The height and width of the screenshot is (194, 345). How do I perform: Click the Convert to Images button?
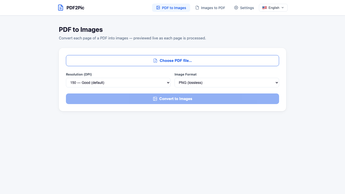(173, 99)
